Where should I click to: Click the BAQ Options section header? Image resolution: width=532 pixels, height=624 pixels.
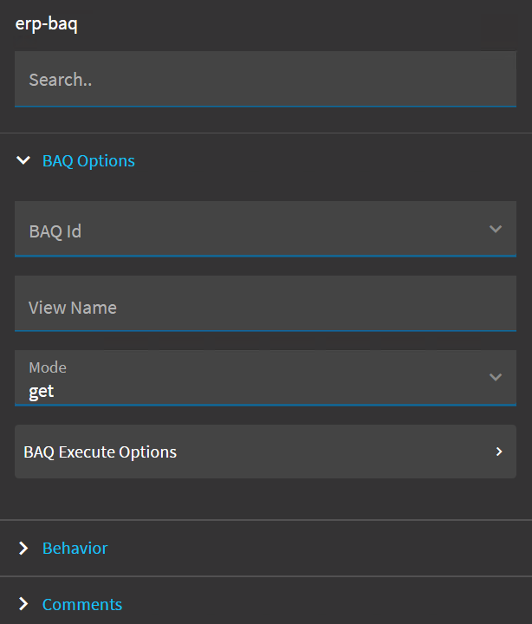88,161
